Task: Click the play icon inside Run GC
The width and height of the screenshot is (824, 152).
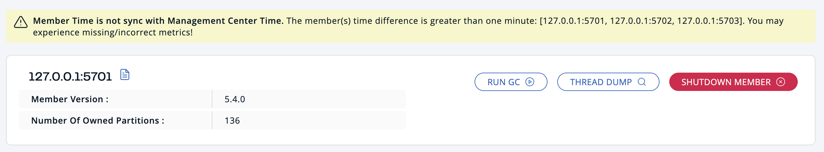Action: 530,82
